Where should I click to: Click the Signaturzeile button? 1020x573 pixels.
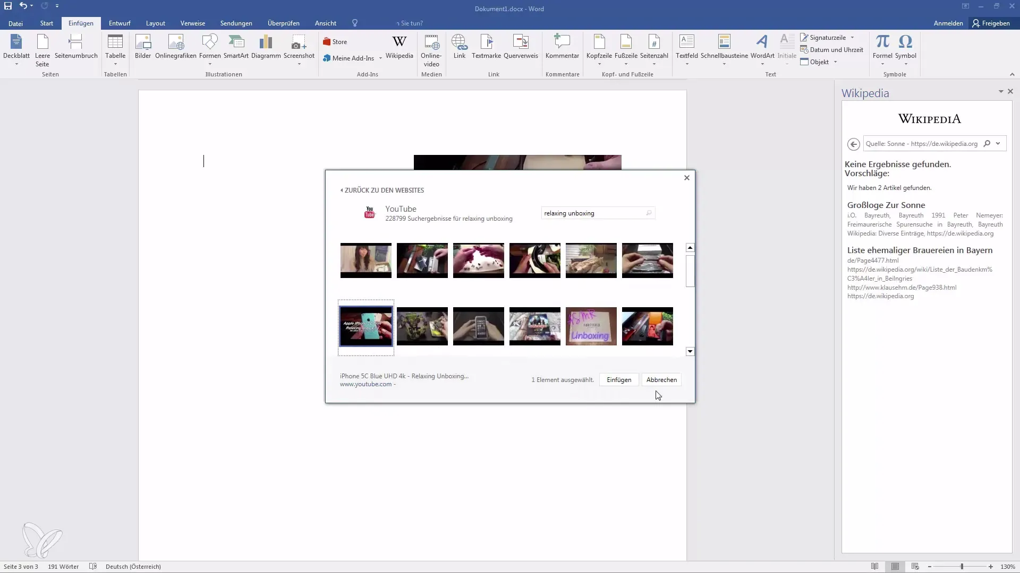click(x=823, y=38)
